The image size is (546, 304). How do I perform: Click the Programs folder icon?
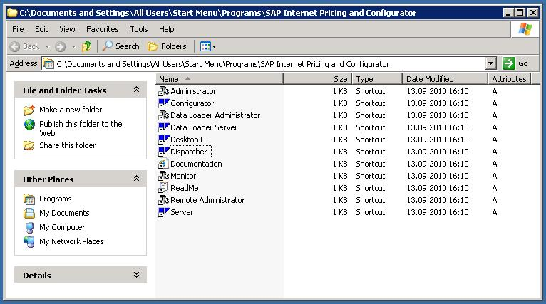click(x=29, y=199)
